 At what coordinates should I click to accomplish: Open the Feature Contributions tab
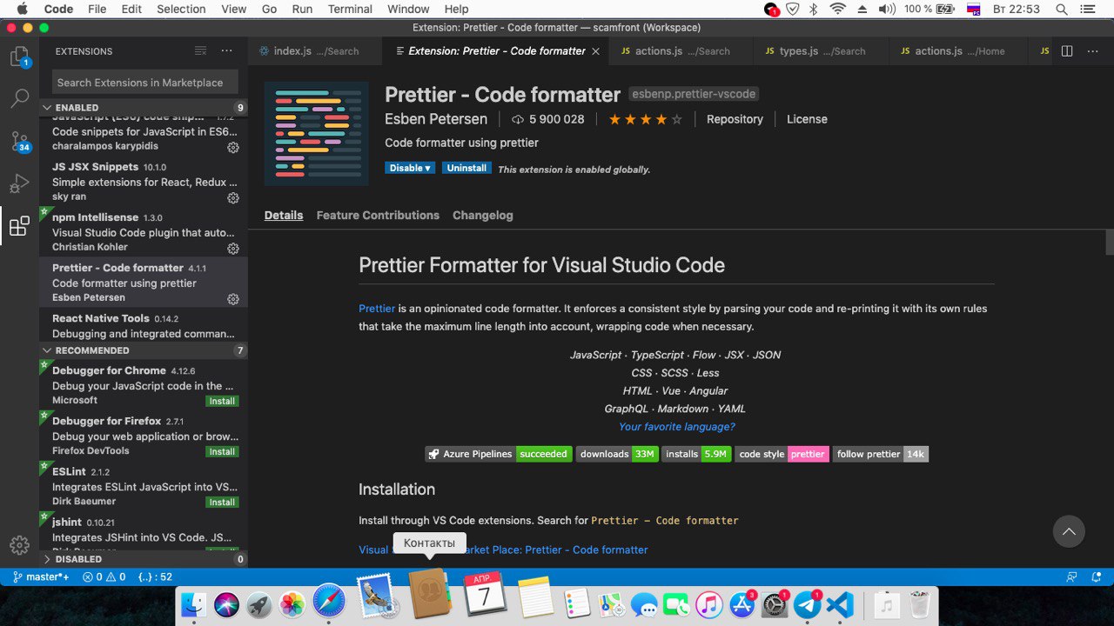pos(378,215)
